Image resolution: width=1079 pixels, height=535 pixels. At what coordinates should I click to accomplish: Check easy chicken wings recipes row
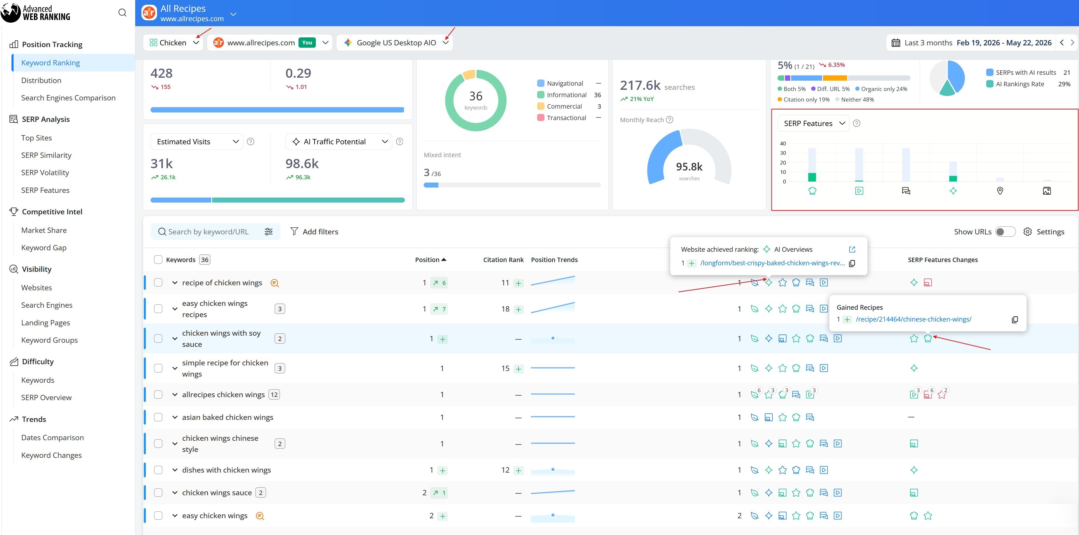[158, 309]
